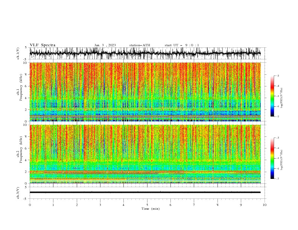Click the "station=ATH" label

[x=140, y=45]
